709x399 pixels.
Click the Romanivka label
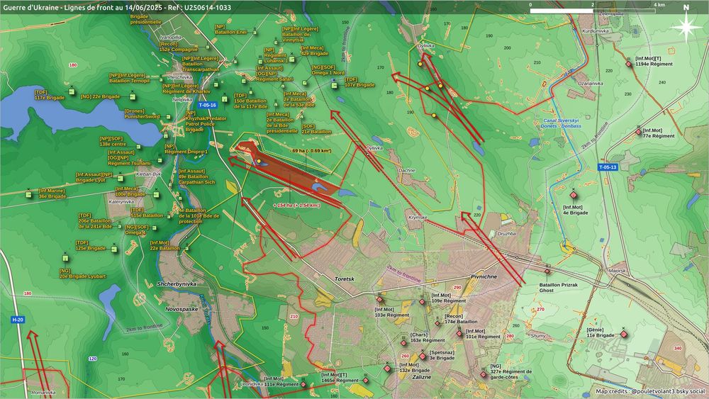pos(43,393)
